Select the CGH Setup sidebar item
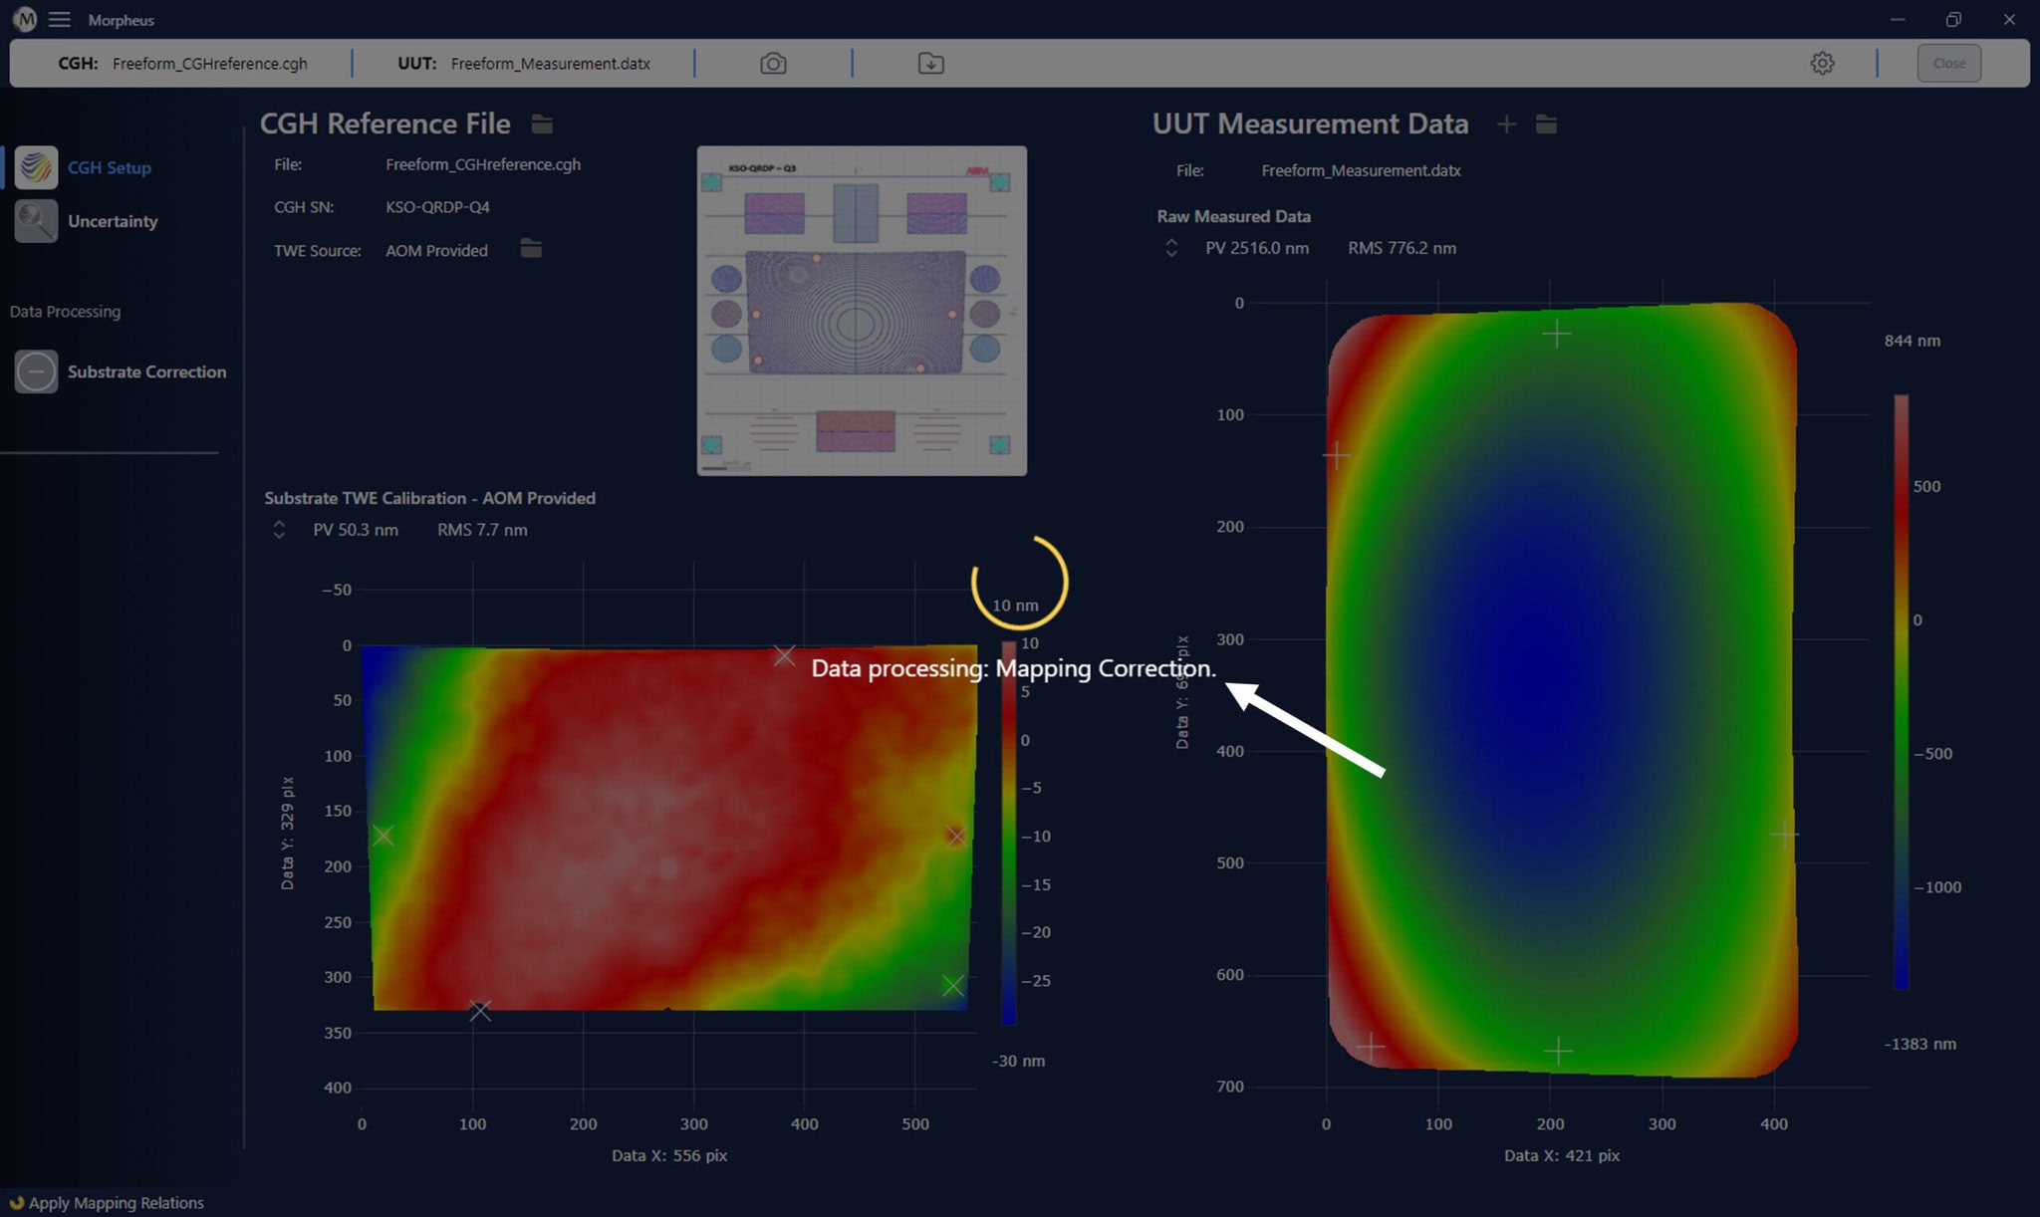Viewport: 2040px width, 1217px height. [109, 167]
